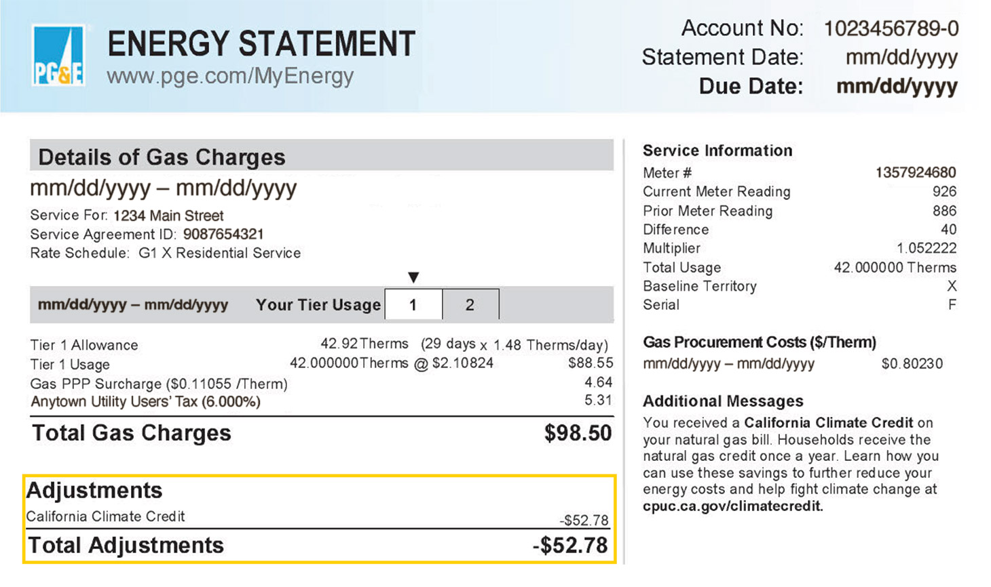Click the Total Adjustments amount -$52.78
991x587 pixels.
pyautogui.click(x=570, y=546)
